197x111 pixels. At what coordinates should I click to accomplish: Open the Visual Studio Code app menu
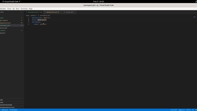(11, 2)
